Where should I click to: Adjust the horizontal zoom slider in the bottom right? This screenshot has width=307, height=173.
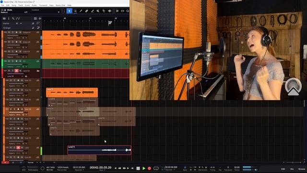point(293,162)
